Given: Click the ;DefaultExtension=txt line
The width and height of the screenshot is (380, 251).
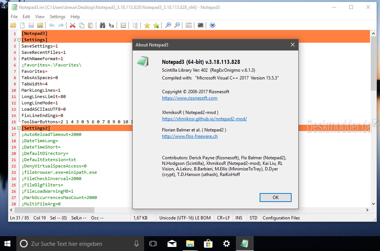Looking at the screenshot, I should tap(49, 160).
